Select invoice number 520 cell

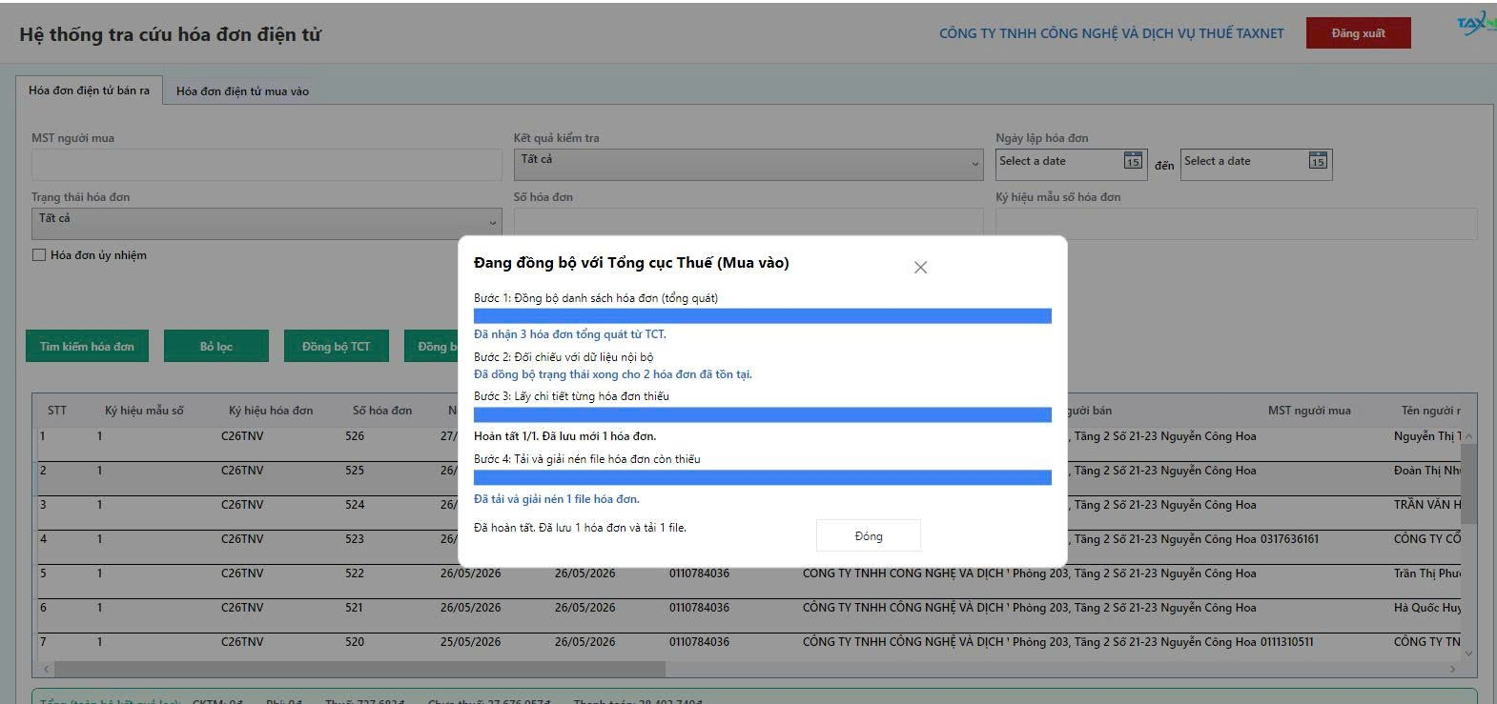pyautogui.click(x=355, y=642)
